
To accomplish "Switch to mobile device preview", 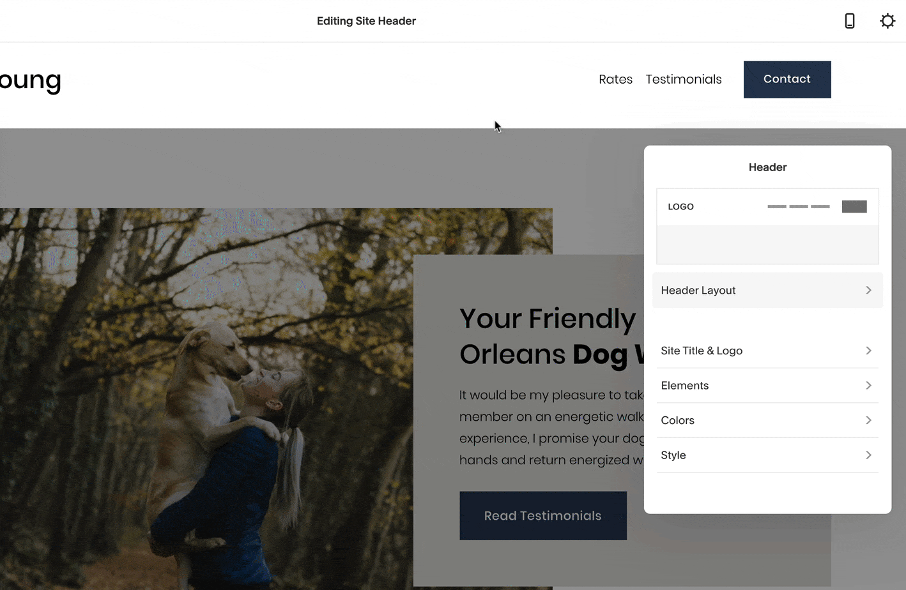I will pyautogui.click(x=849, y=21).
